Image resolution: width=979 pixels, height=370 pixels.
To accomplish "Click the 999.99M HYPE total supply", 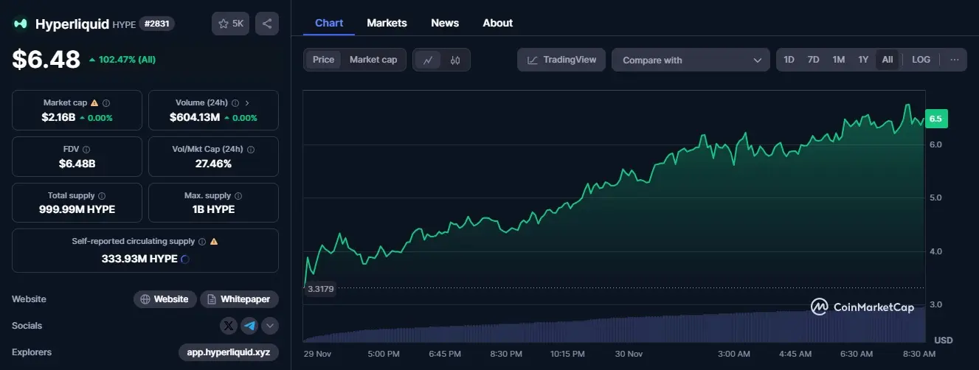I will pos(77,209).
